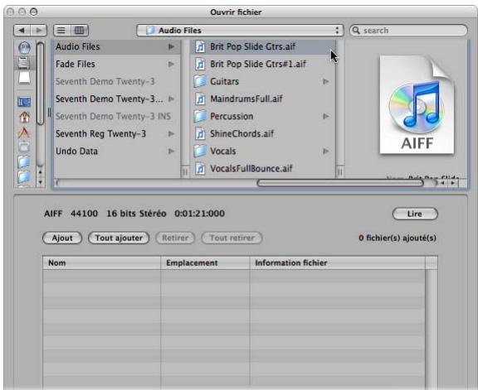The width and height of the screenshot is (478, 390).
Task: Click the Brit Pop Slide Gtrs.aif file icon
Action: [200, 47]
